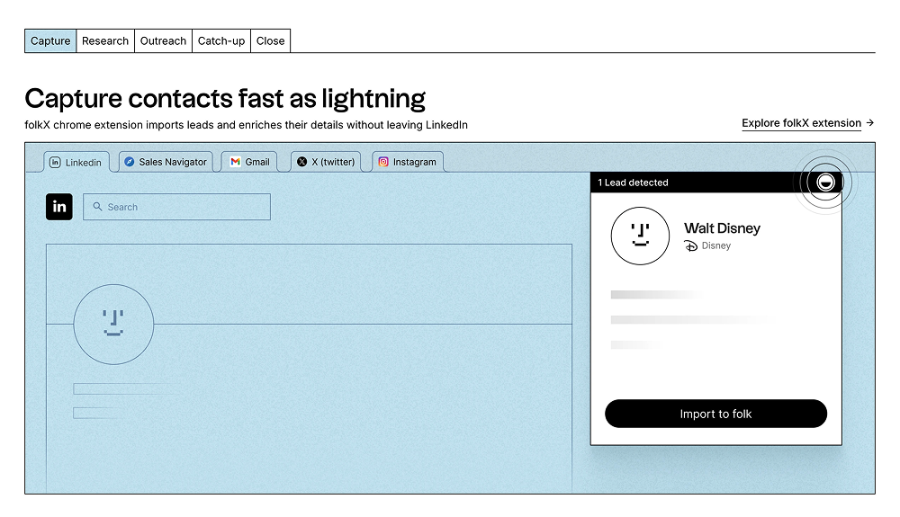The height and width of the screenshot is (517, 900).
Task: Click the Disney company label
Action: click(716, 245)
